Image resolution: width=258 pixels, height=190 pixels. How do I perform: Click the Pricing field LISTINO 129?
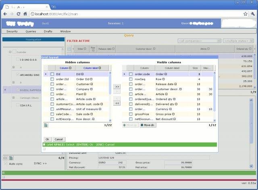click(154, 158)
